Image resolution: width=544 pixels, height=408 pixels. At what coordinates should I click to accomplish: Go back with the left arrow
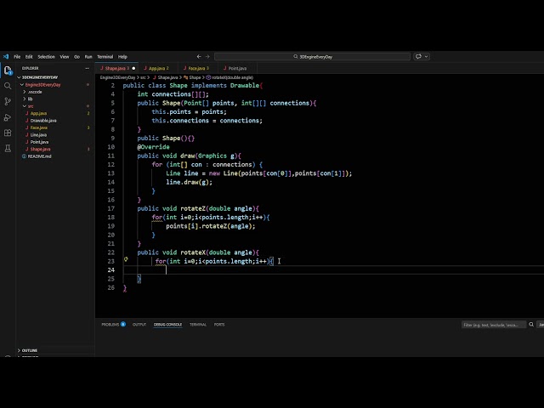[199, 57]
